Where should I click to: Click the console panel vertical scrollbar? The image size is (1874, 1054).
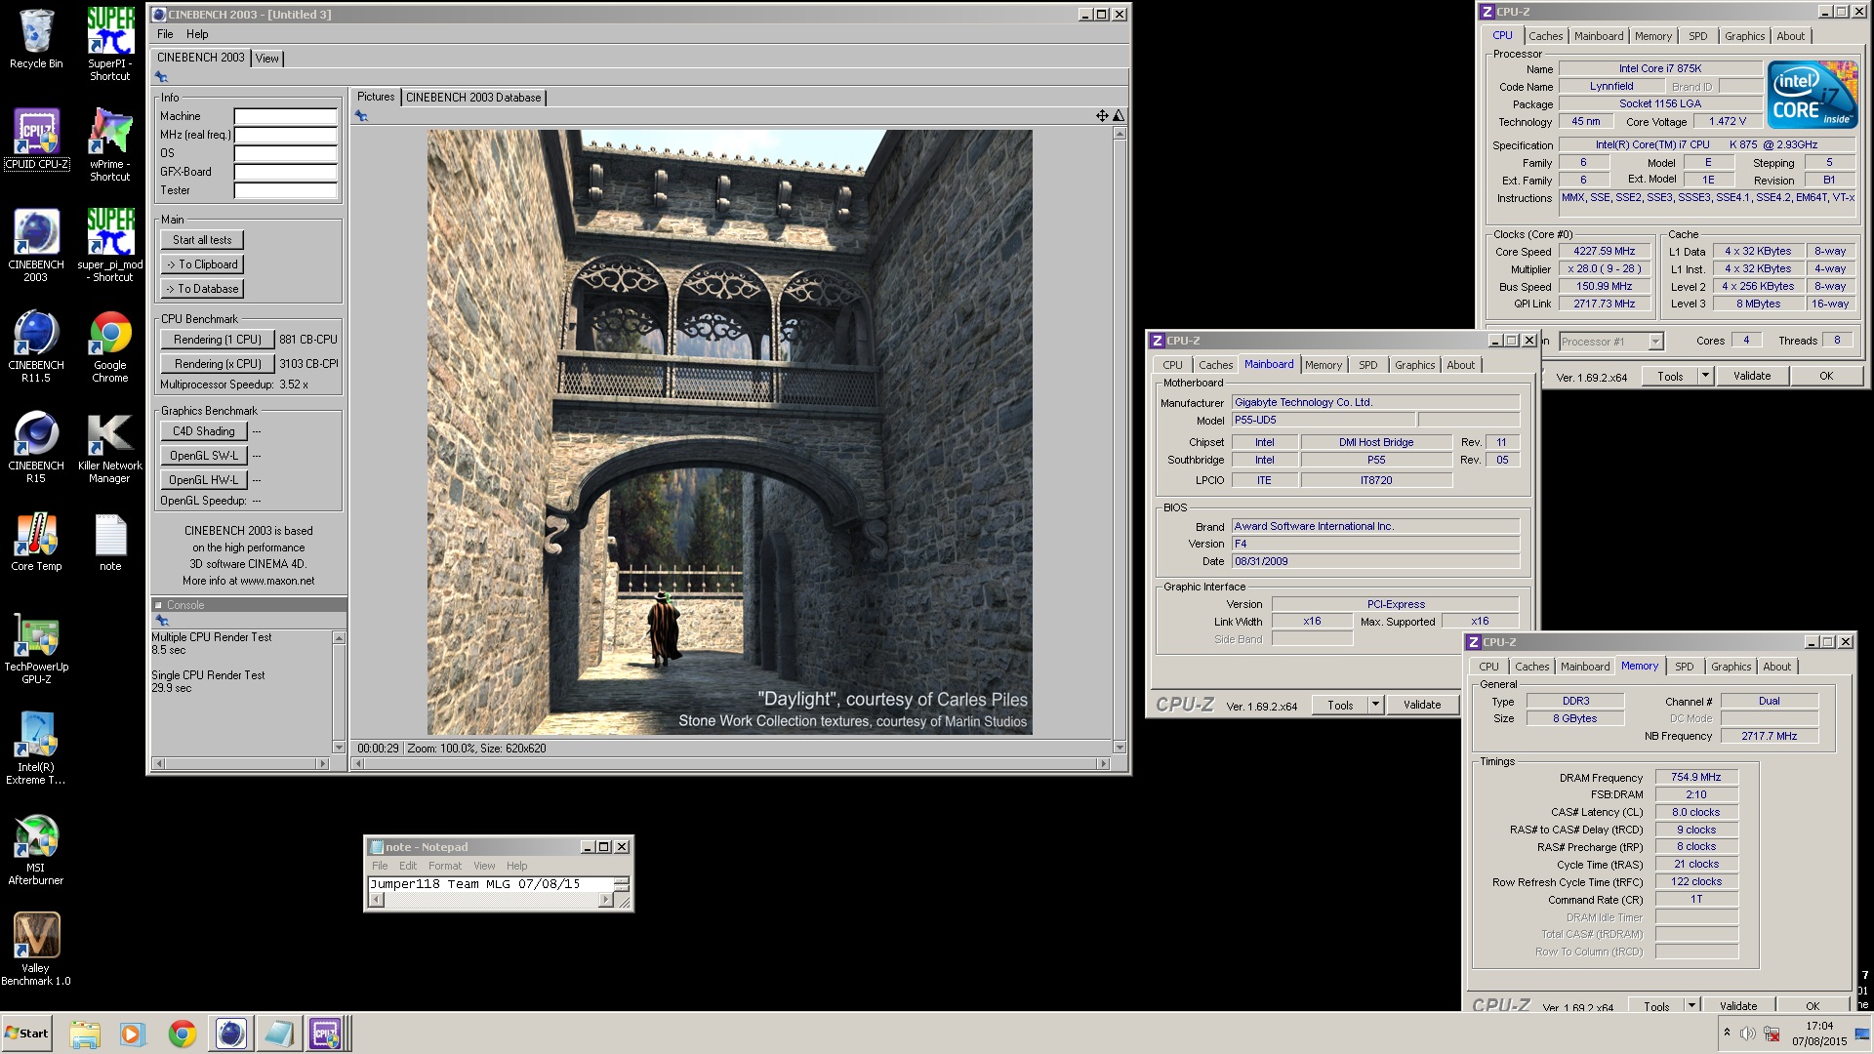pos(340,693)
